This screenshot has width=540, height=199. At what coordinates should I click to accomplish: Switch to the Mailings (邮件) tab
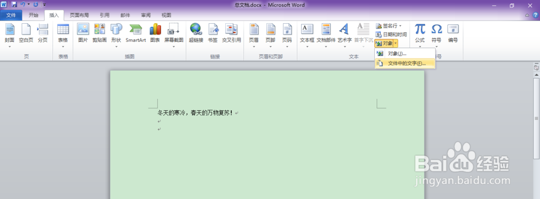[x=125, y=15]
